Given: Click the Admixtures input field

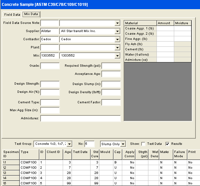Looking at the screenshot, I should point(80,118).
